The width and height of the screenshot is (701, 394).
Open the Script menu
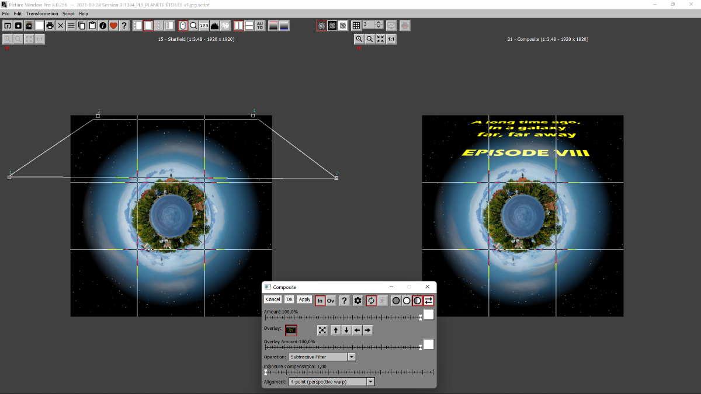68,13
